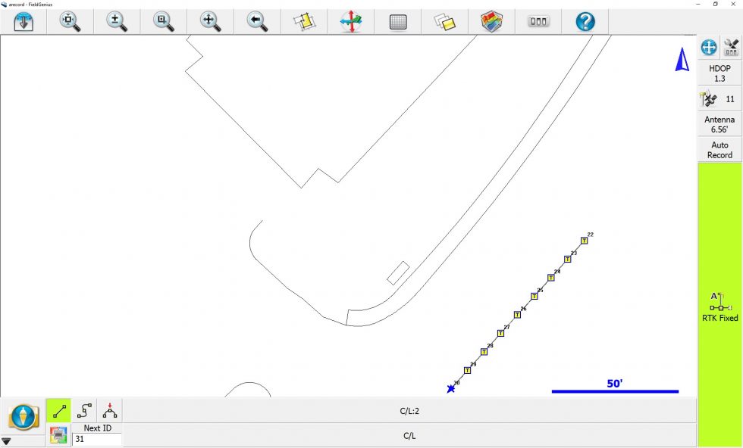Select the zoom window tool
Screen dimensions: 743x448
(164, 22)
